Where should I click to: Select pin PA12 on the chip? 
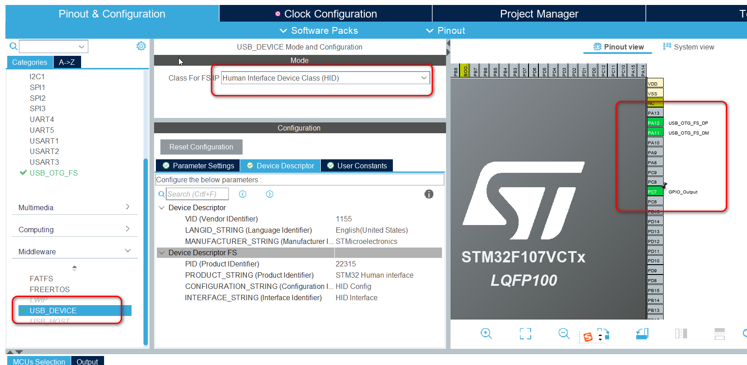point(655,123)
